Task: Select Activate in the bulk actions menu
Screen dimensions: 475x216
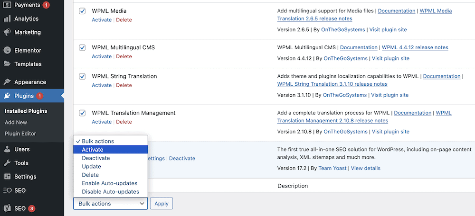Action: pyautogui.click(x=92, y=150)
